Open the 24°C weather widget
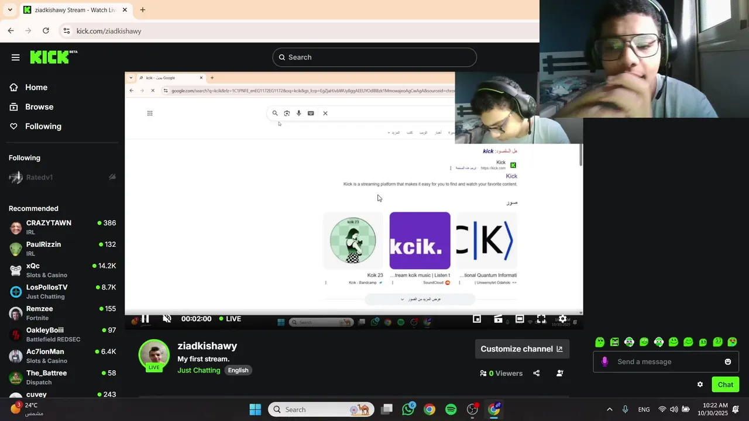 [x=27, y=409]
